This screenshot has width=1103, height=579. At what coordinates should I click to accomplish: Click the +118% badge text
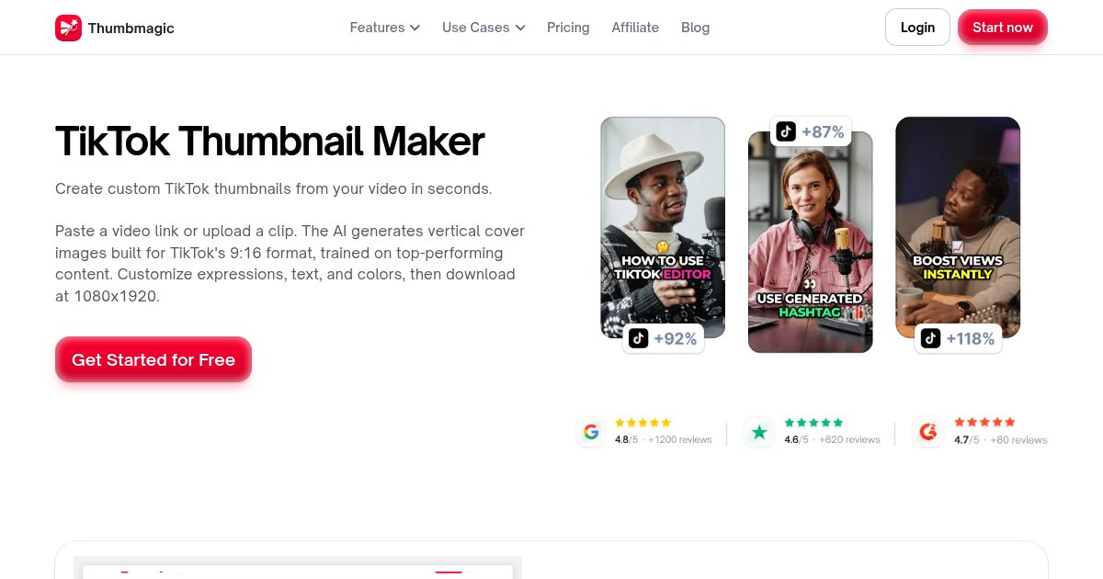click(x=971, y=338)
